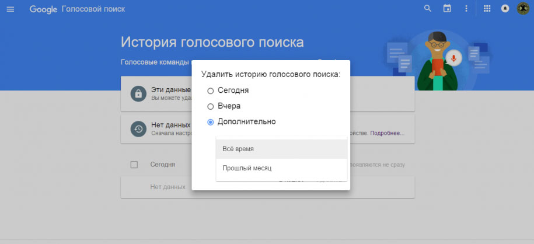The image size is (534, 244).
Task: Tick the Сегодня checkbox in history list
Action: 134,165
